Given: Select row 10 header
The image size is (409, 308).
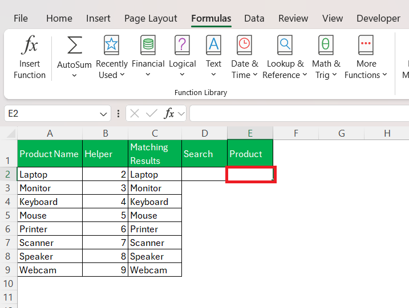Looking at the screenshot, I should pyautogui.click(x=9, y=284).
